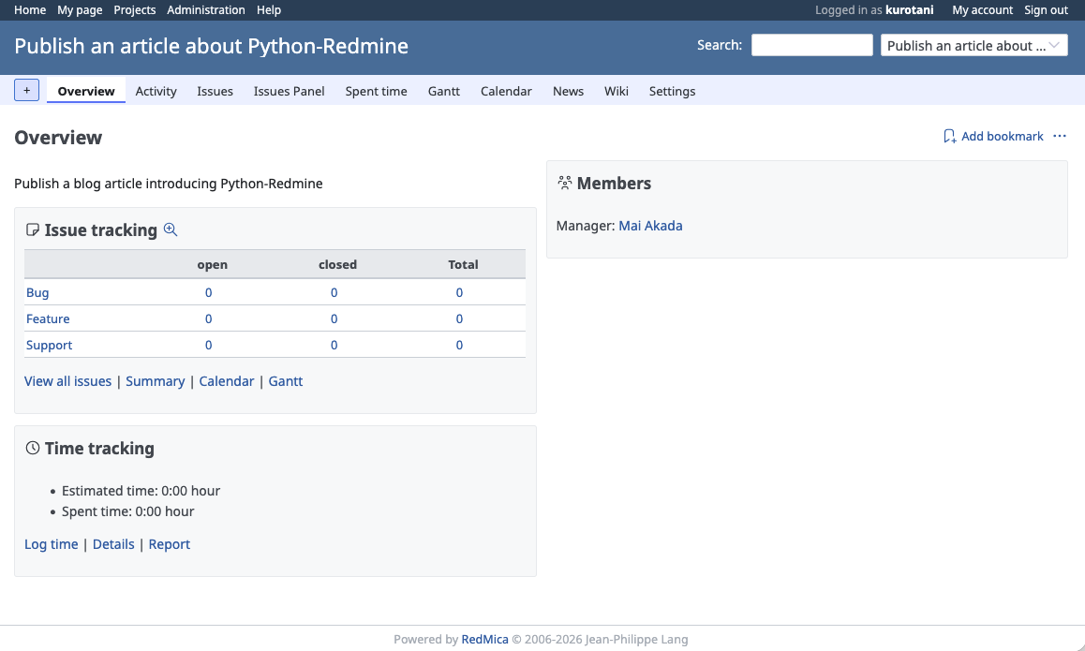Open the Support tracker link
1085x651 pixels.
click(49, 346)
